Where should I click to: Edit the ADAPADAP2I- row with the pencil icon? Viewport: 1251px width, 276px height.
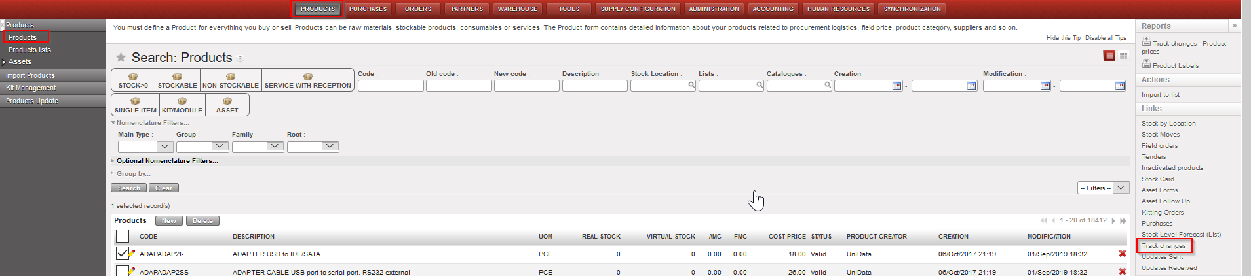click(x=132, y=253)
